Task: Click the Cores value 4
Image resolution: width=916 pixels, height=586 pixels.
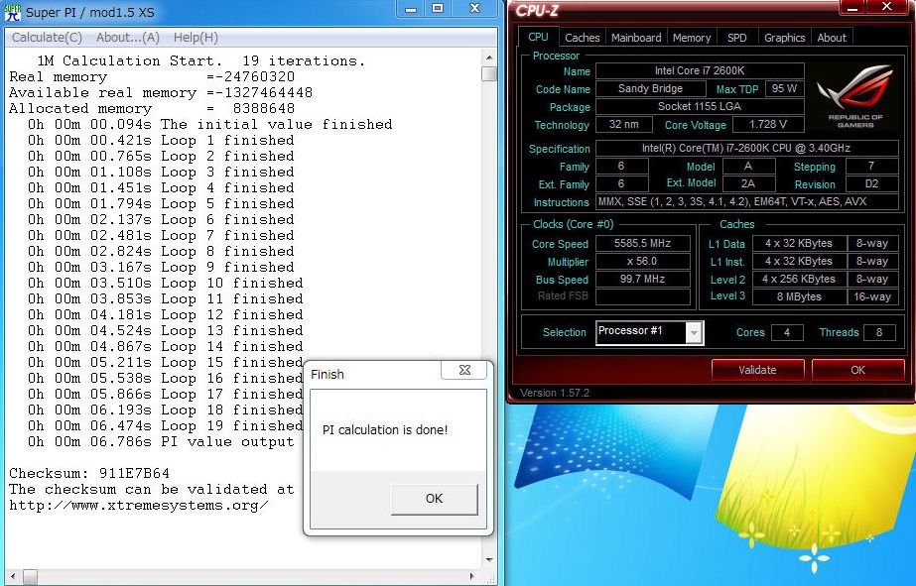Action: 786,333
